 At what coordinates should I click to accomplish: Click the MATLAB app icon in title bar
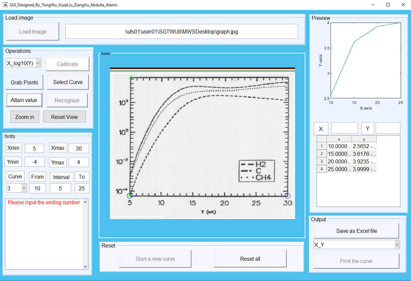click(x=5, y=5)
